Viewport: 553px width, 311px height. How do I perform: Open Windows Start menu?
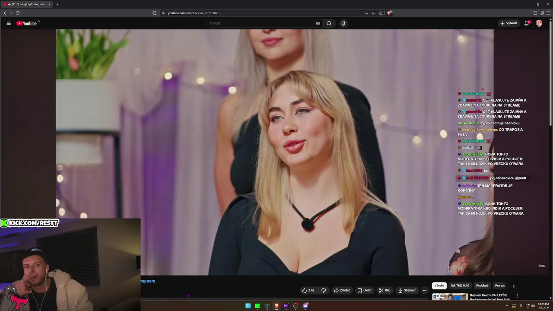[248, 306]
